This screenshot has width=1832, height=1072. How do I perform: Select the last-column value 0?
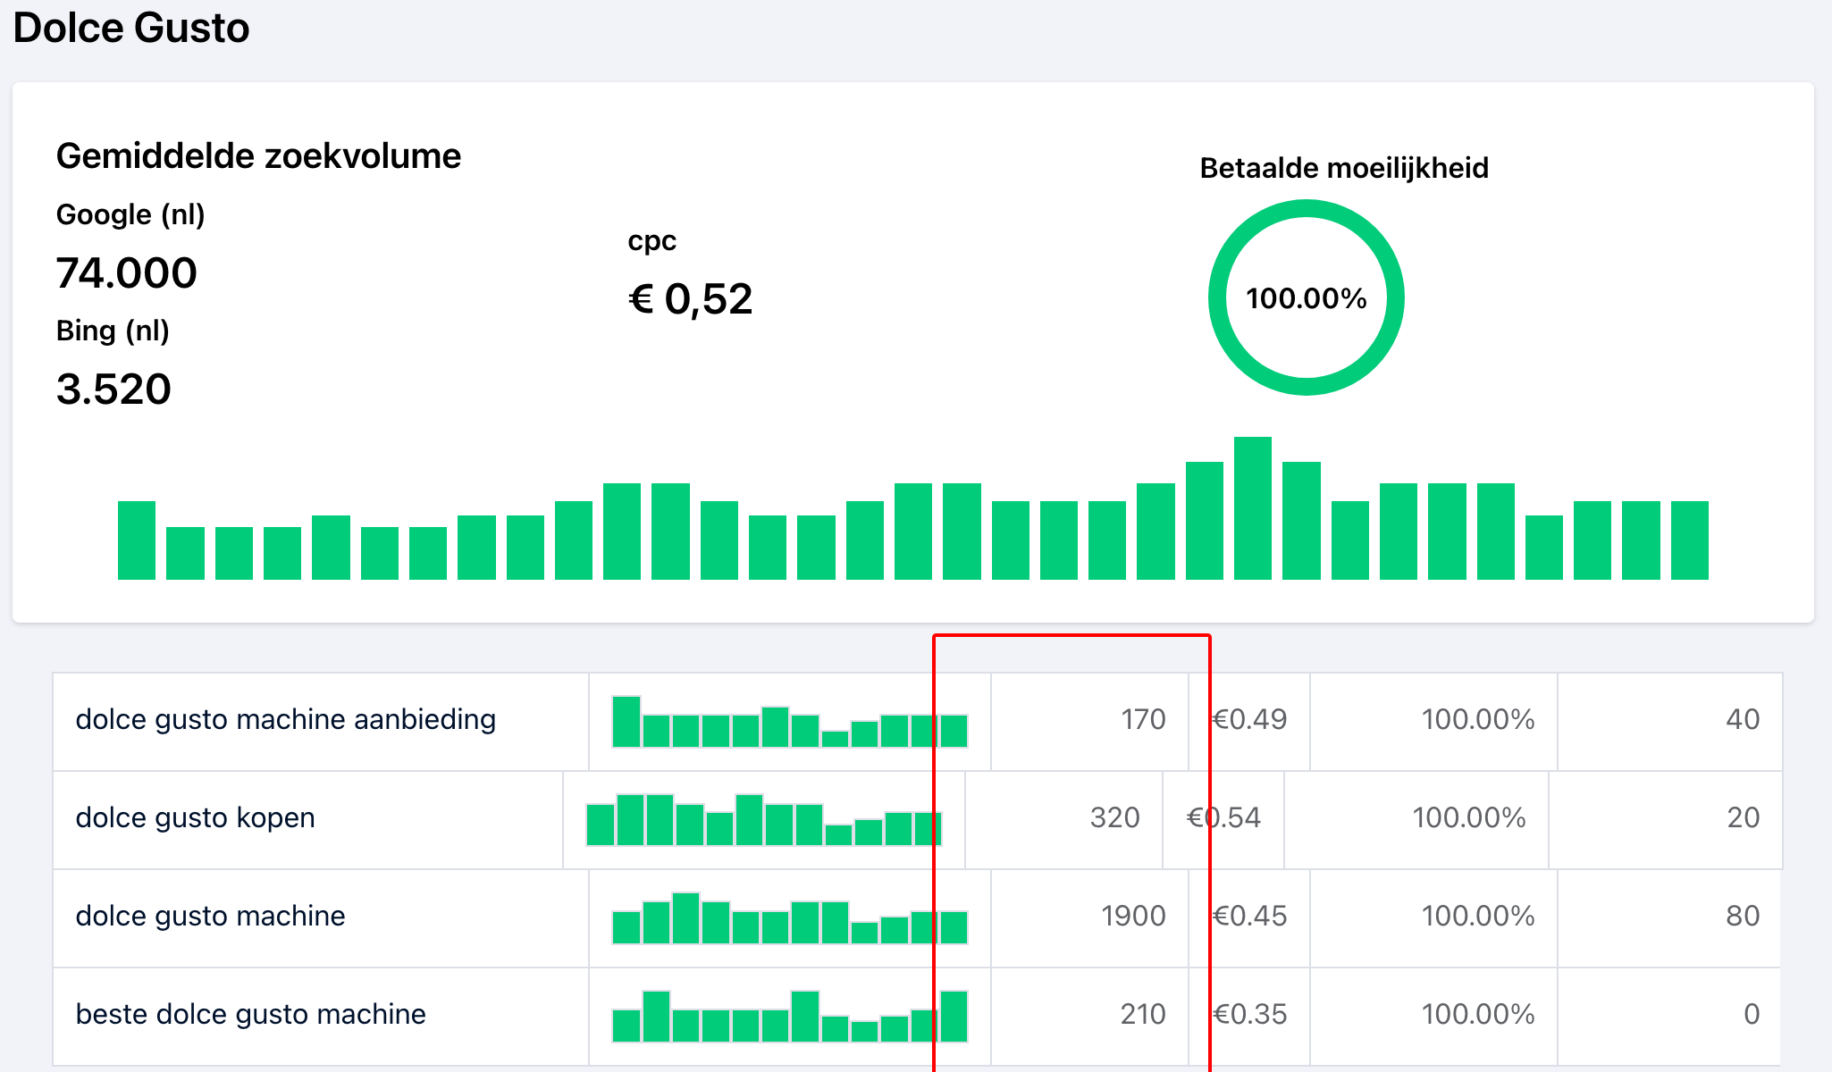(x=1752, y=1015)
